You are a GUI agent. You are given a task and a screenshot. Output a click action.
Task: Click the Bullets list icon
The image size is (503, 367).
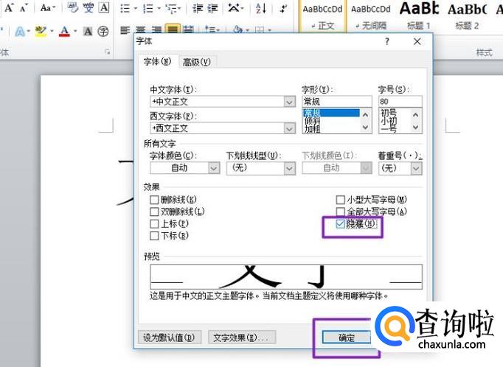(125, 8)
